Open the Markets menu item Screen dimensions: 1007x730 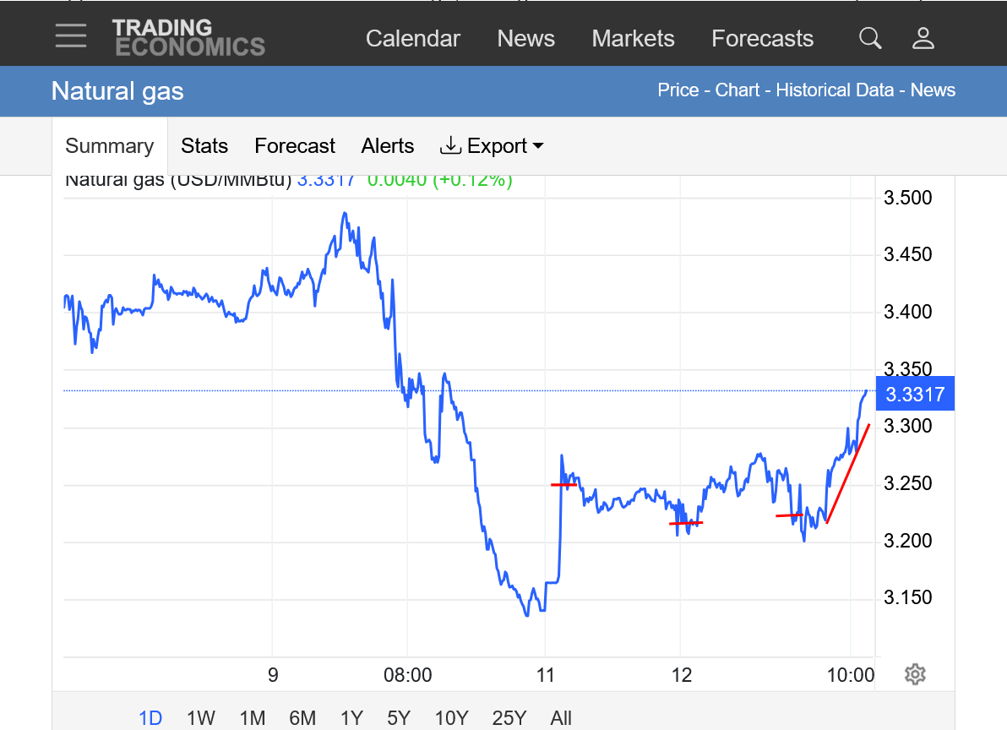pos(633,39)
